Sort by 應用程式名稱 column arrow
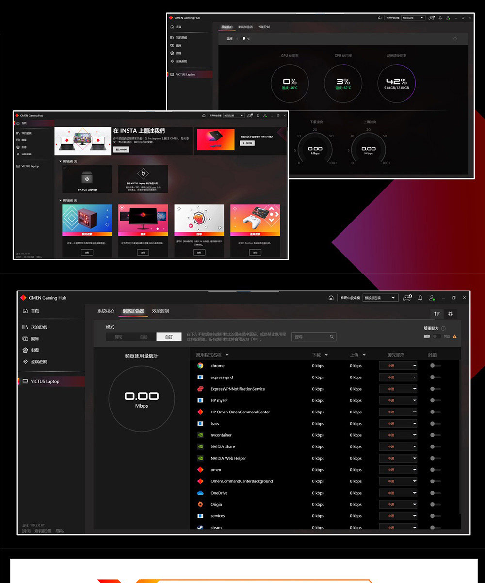Screen dimensions: 485x583 point(227,355)
